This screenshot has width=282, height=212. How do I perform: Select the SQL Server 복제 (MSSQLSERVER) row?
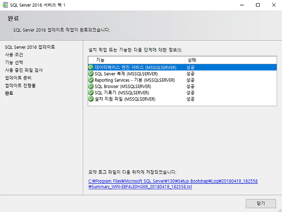[x=183, y=74]
